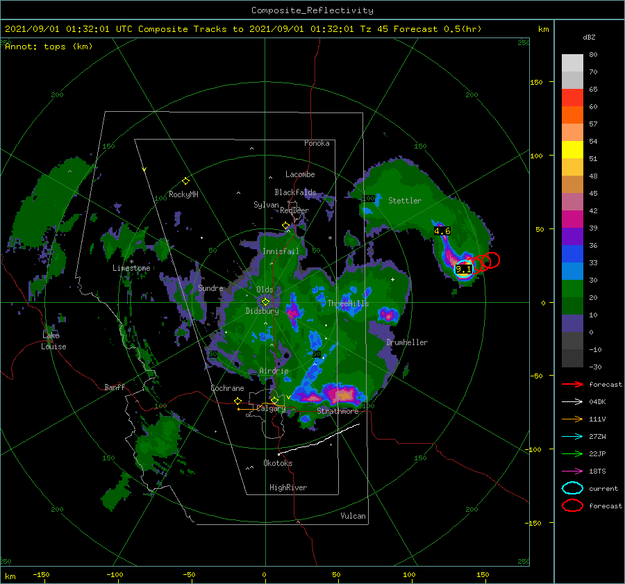Click the dBZ legend heading
This screenshot has height=584, width=625.
589,37
